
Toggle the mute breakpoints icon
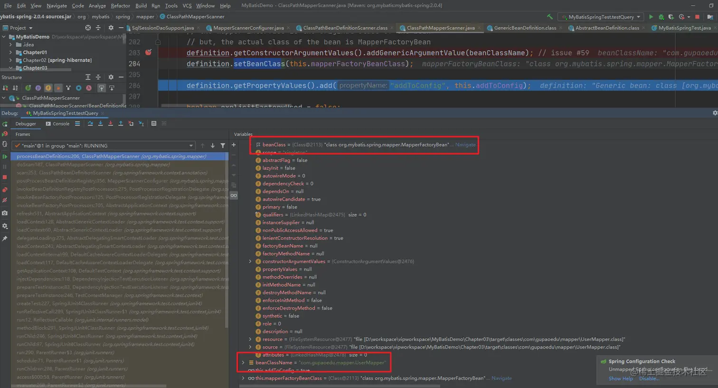click(x=5, y=201)
